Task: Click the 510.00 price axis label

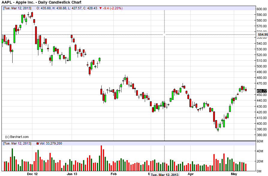Action: coord(262,61)
